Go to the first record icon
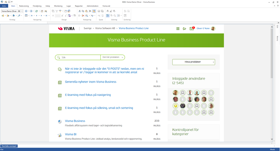The image size is (280, 151). [x=32, y=16]
